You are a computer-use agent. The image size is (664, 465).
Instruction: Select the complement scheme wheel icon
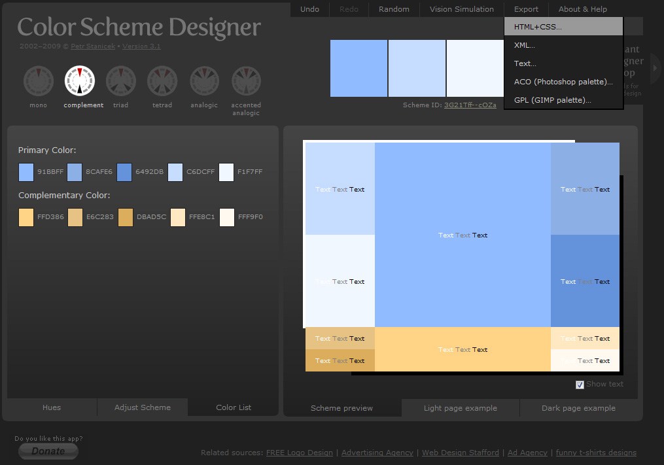point(80,81)
